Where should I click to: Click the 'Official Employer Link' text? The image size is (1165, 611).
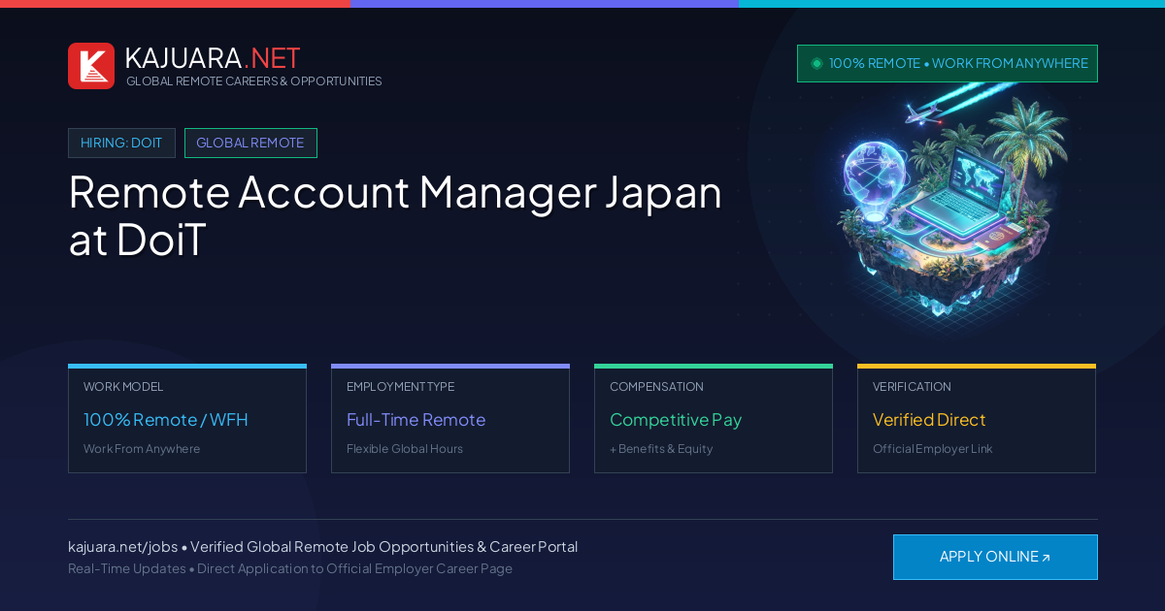point(933,449)
